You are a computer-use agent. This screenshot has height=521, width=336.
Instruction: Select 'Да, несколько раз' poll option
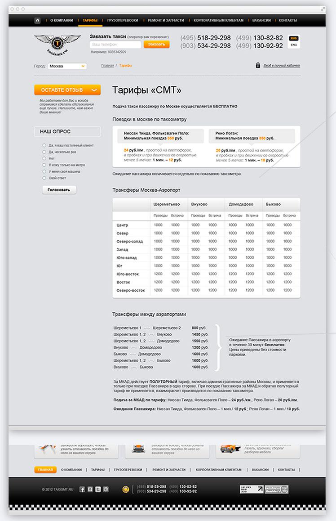pyautogui.click(x=44, y=152)
